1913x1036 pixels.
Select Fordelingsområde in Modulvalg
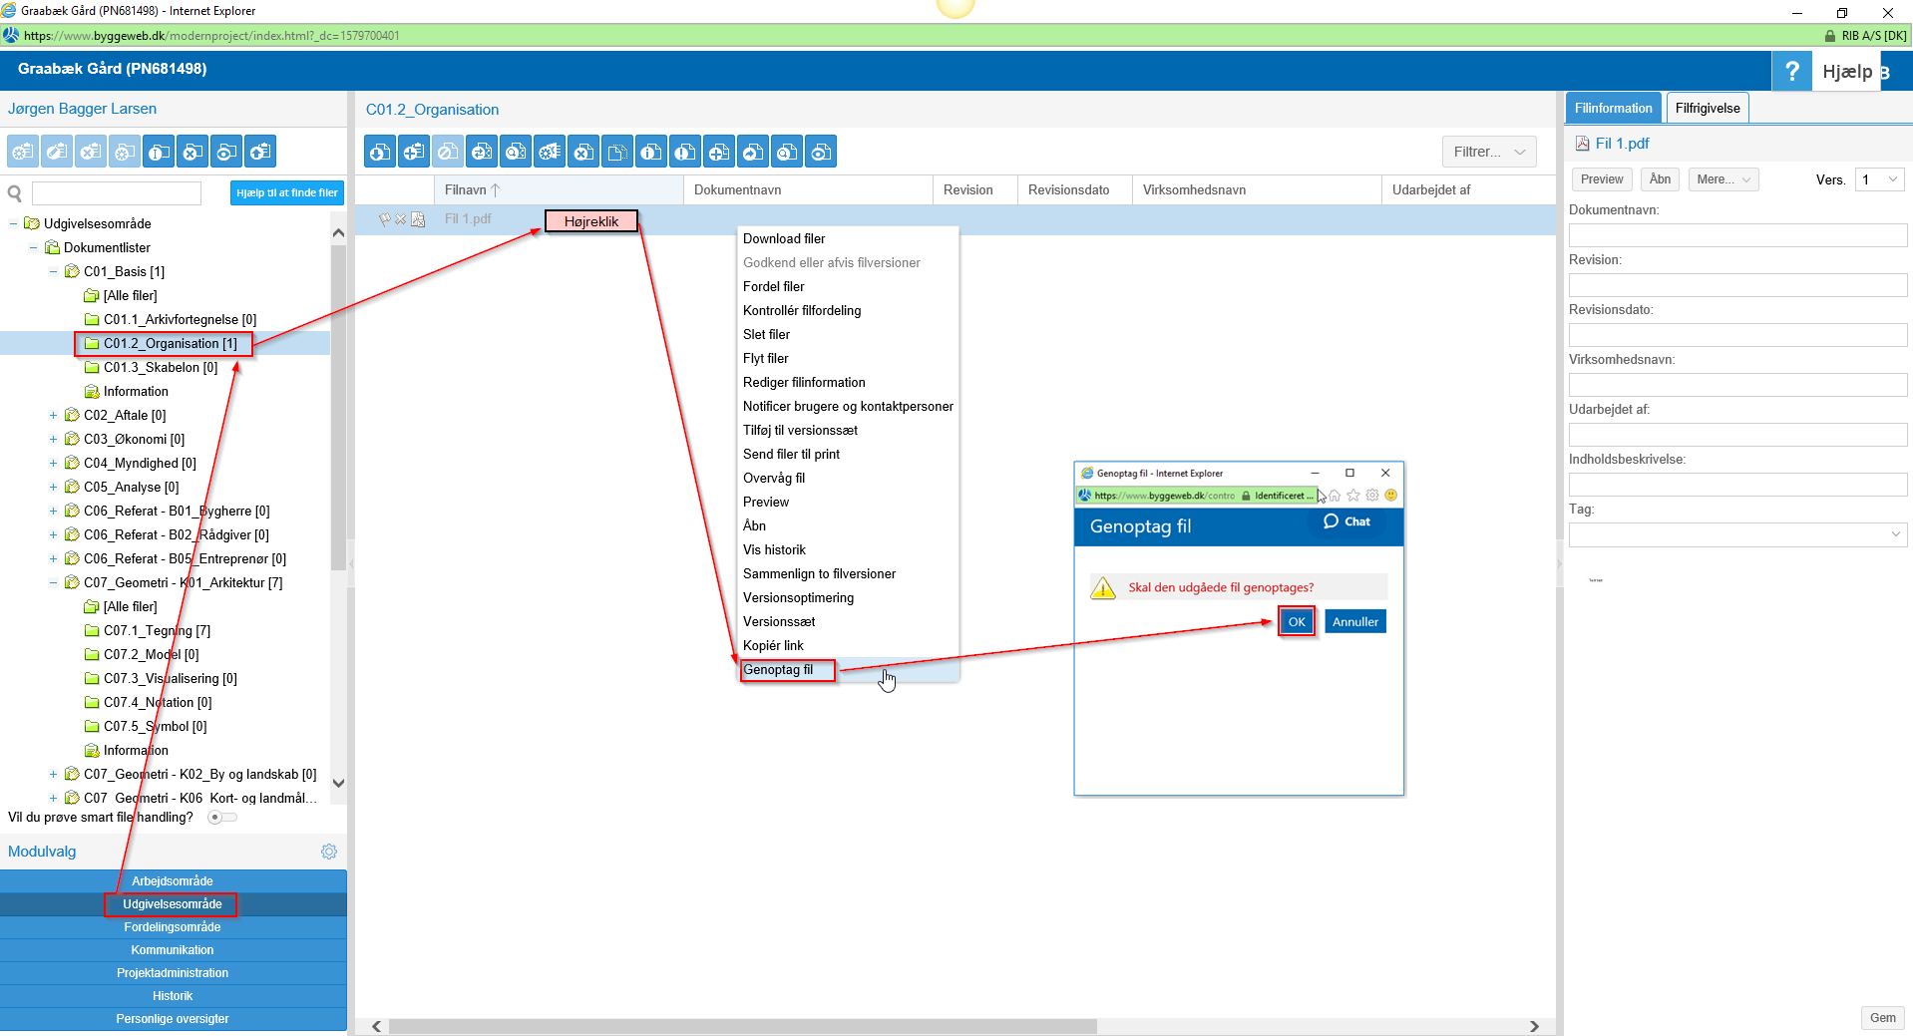pos(173,927)
